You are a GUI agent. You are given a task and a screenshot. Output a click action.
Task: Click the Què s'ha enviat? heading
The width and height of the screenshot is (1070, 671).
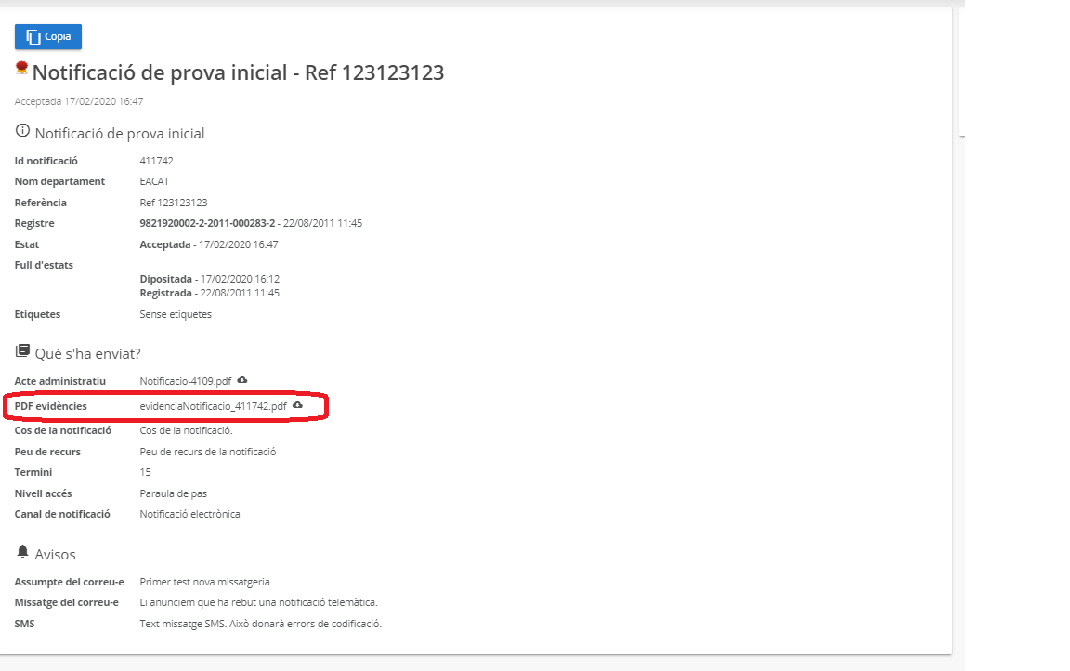[x=87, y=353]
